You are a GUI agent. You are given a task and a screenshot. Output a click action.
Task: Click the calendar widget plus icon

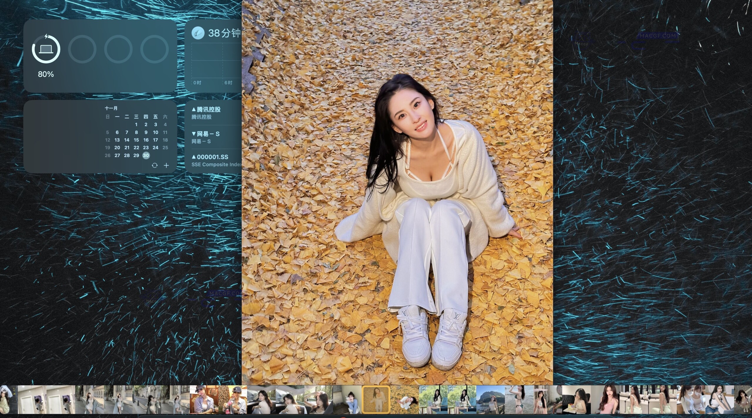(x=166, y=165)
